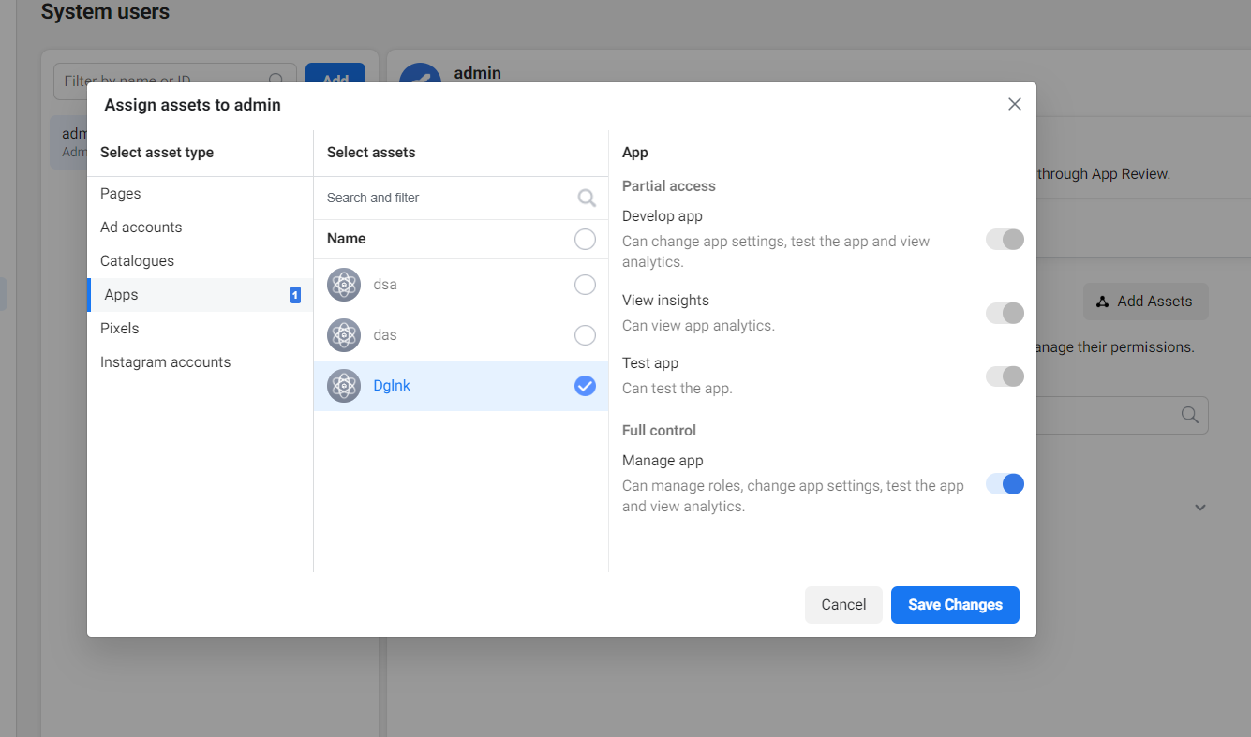Click the Test app label
Screen dimensions: 1251x737
coord(650,363)
